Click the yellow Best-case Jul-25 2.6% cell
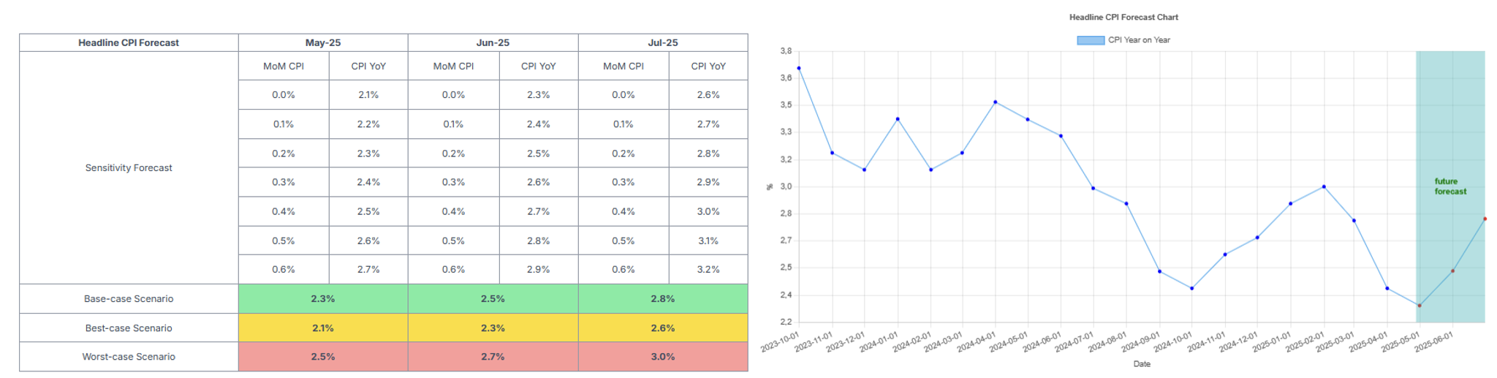This screenshot has width=1497, height=378. tap(662, 328)
